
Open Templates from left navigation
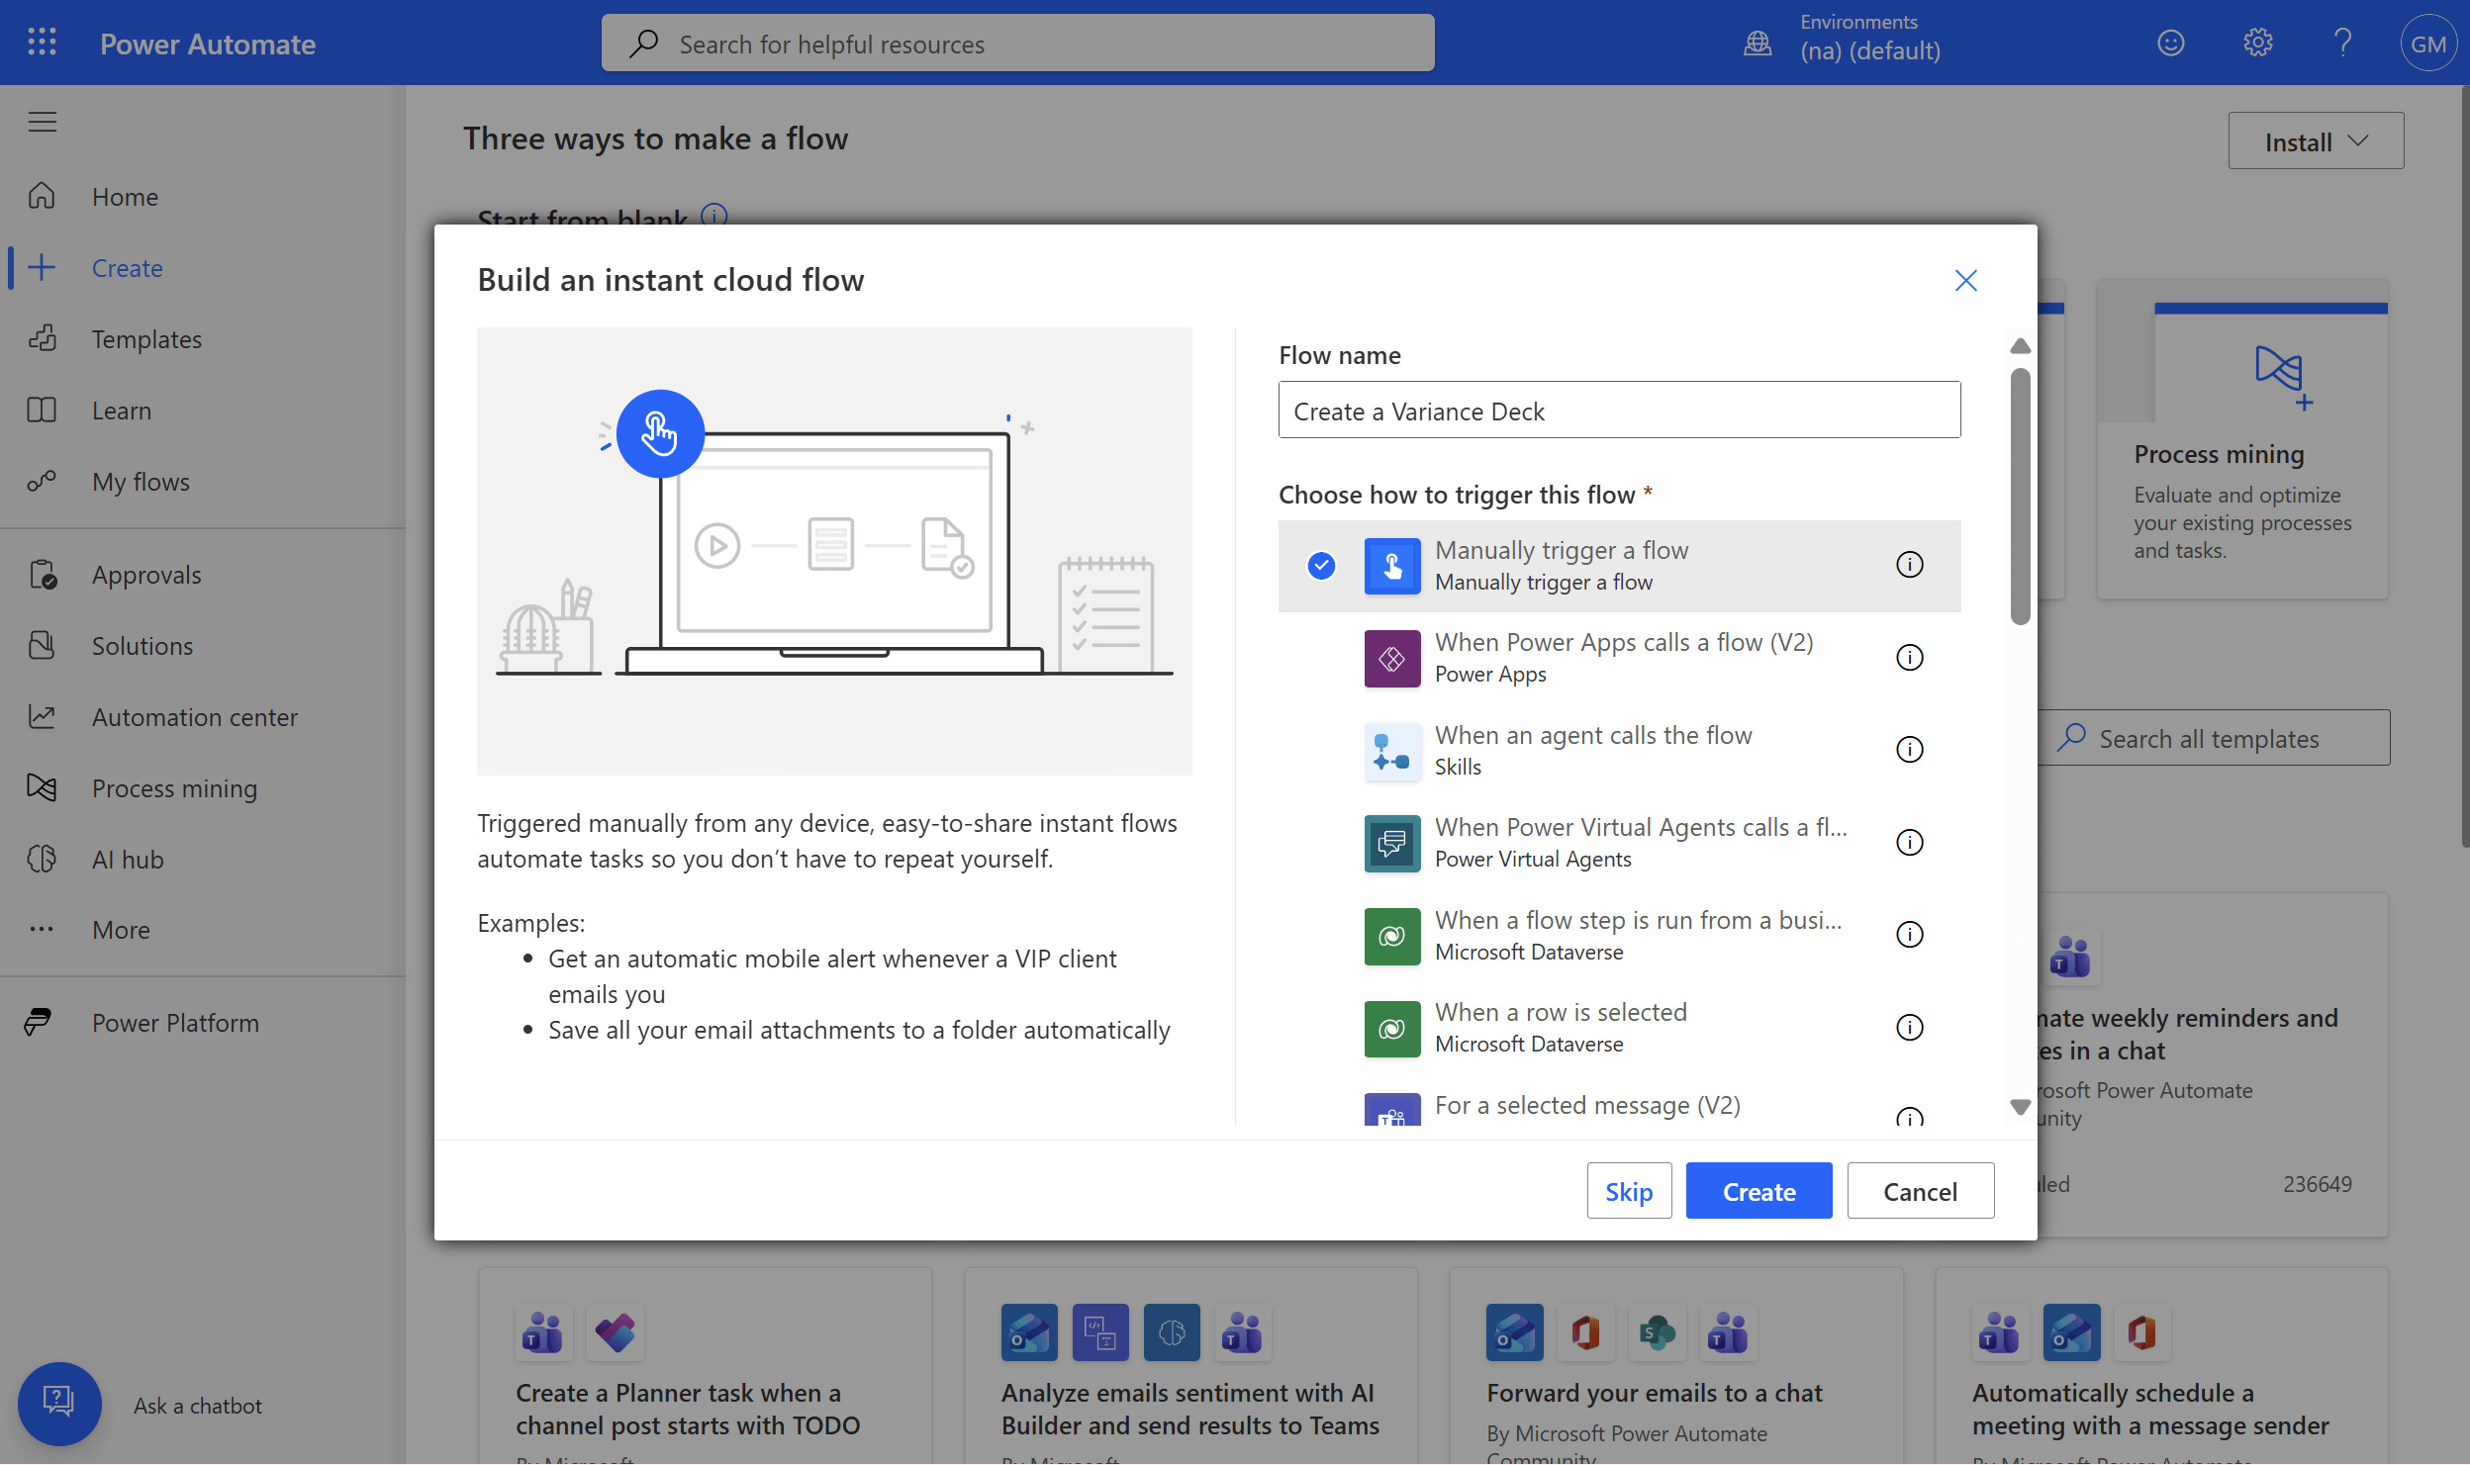pos(146,339)
